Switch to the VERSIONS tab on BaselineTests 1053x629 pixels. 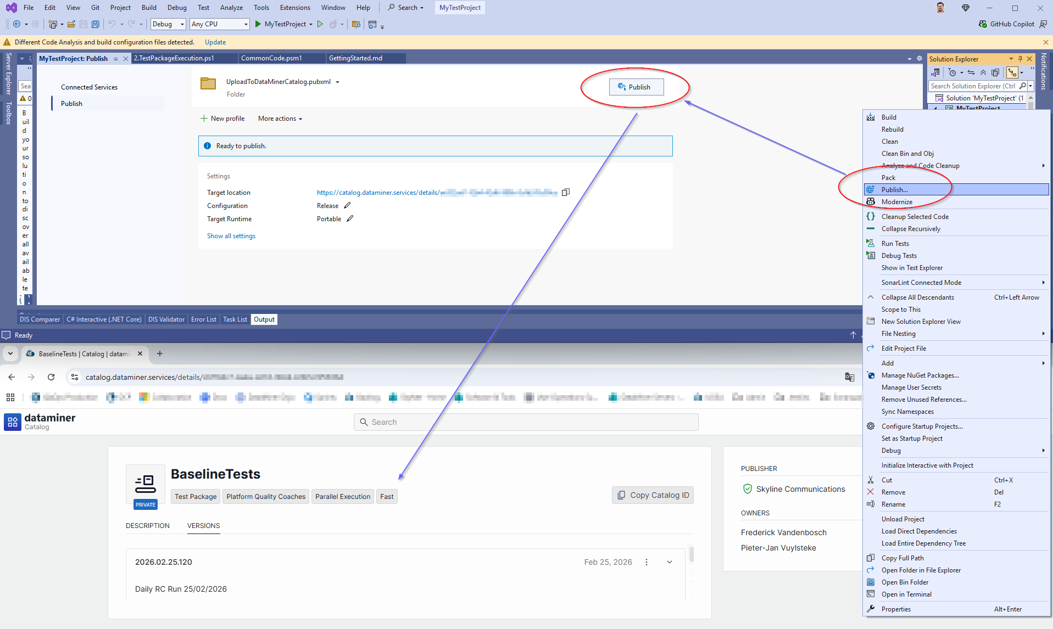(x=203, y=525)
